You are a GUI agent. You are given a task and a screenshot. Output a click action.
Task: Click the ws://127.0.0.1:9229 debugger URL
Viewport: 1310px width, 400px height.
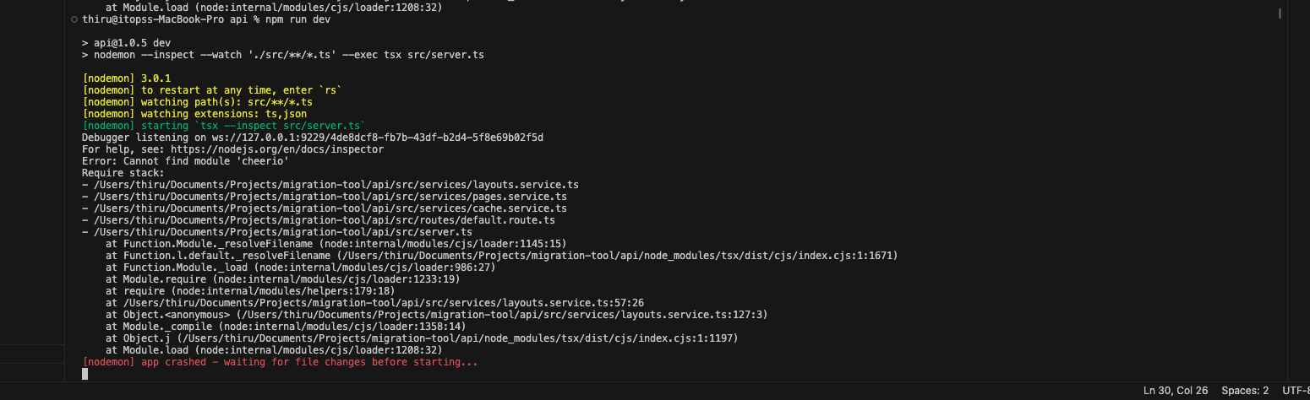[371, 138]
